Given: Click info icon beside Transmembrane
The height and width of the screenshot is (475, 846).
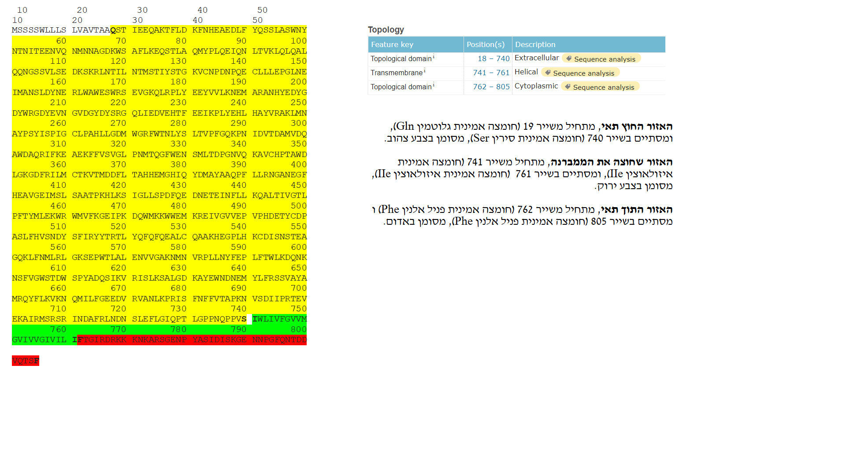Looking at the screenshot, I should 425,70.
